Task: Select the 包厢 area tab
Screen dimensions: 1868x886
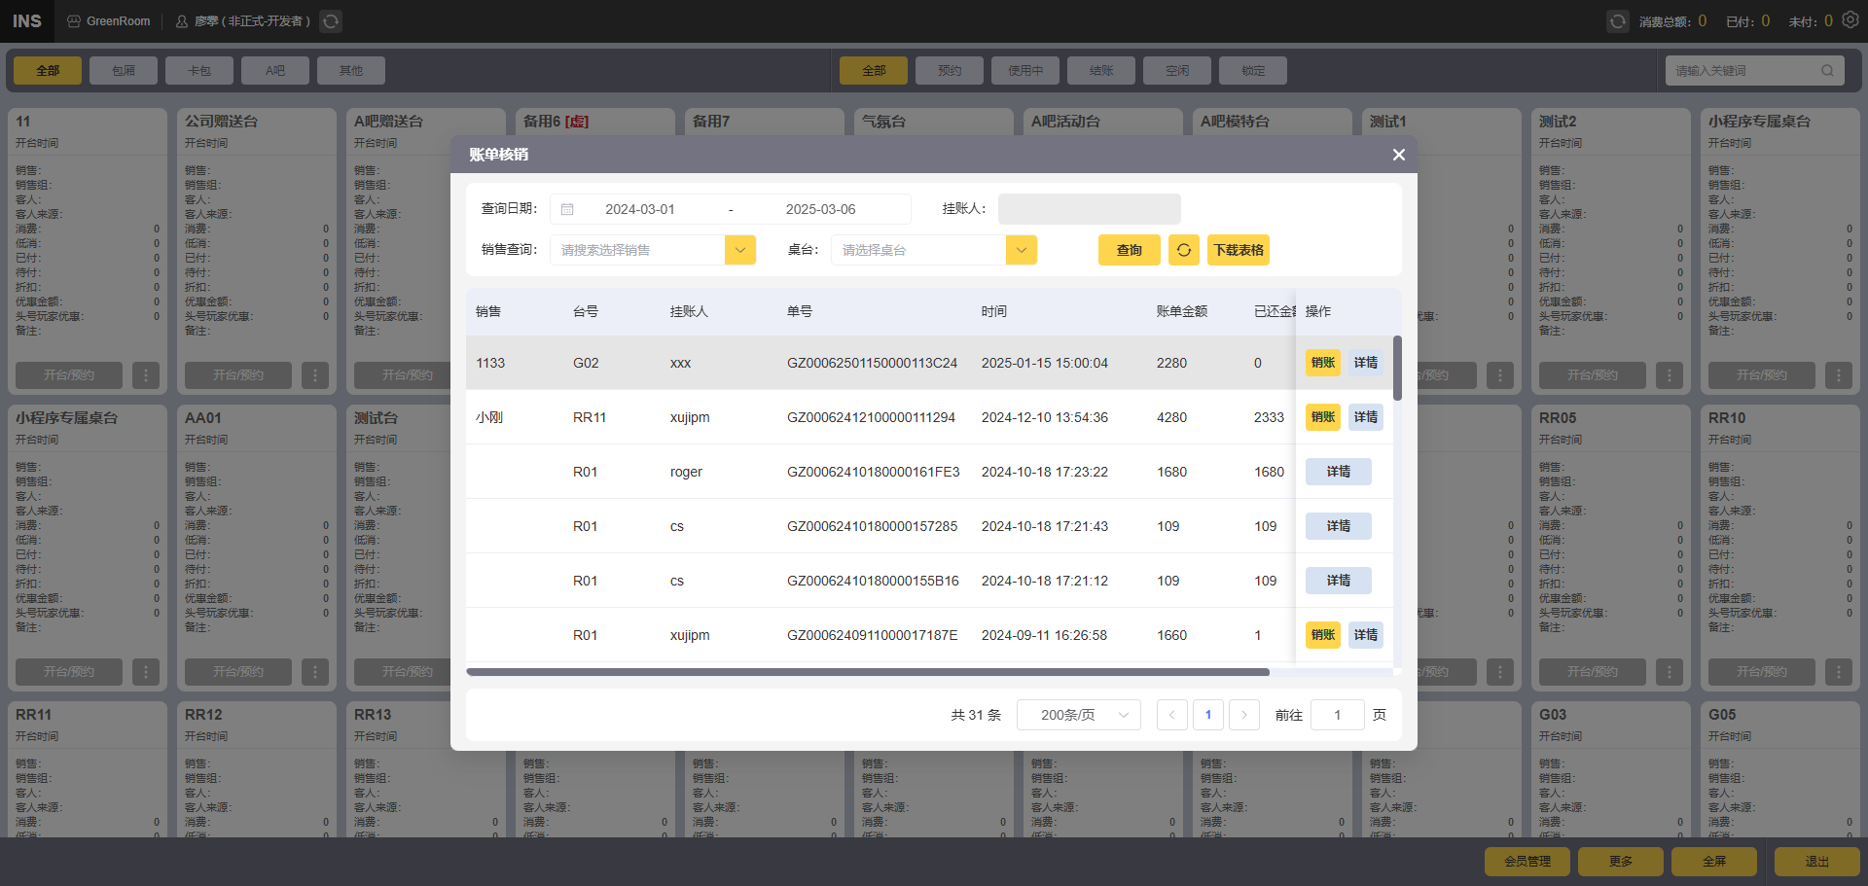Action: (124, 70)
